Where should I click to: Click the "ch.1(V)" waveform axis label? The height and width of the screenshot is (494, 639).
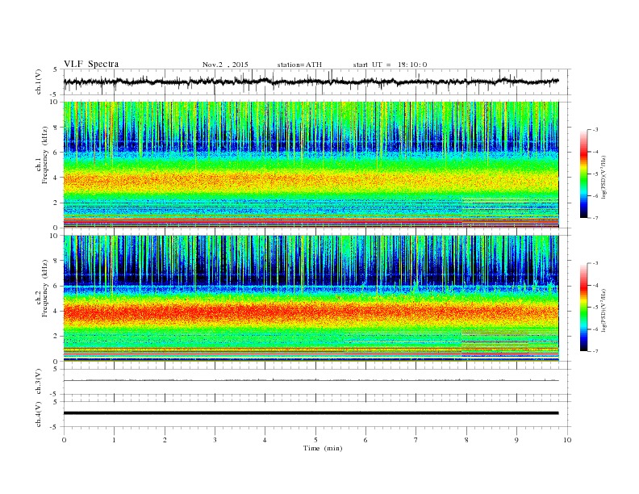tap(38, 82)
